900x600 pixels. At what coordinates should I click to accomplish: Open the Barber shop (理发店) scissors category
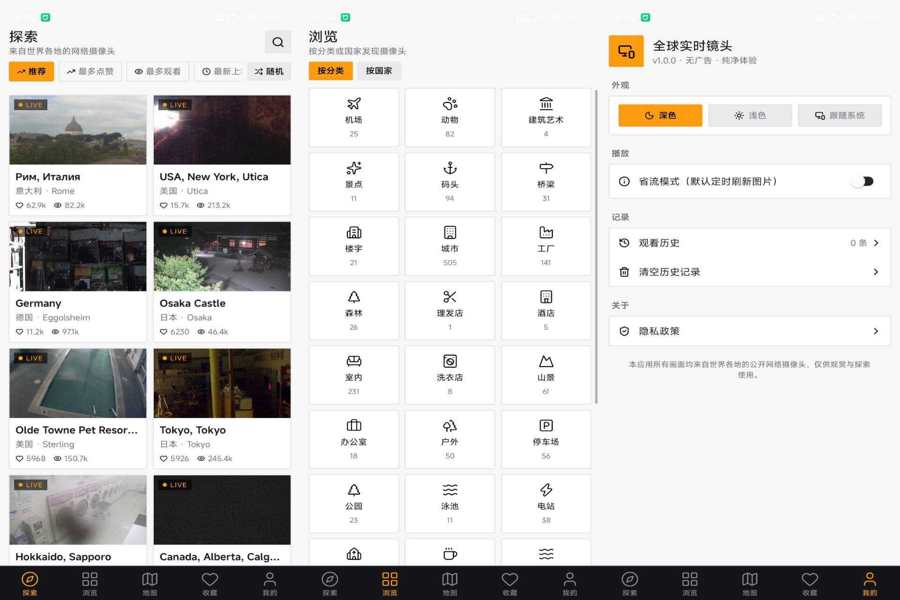coord(450,310)
